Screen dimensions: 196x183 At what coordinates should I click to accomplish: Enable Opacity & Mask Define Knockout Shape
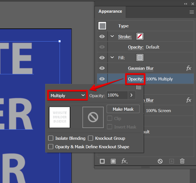pyautogui.click(x=51, y=147)
